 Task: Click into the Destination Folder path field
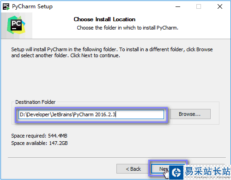click(x=91, y=114)
